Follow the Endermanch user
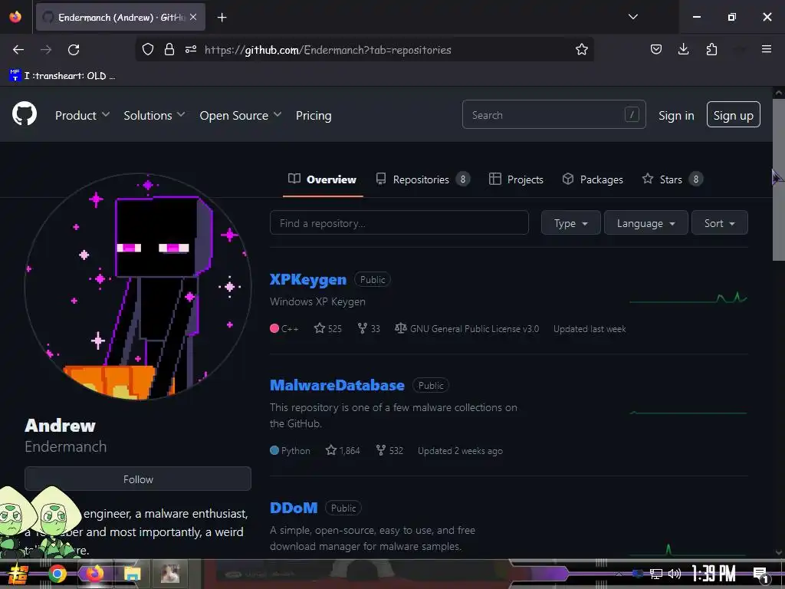The image size is (785, 589). 138,479
